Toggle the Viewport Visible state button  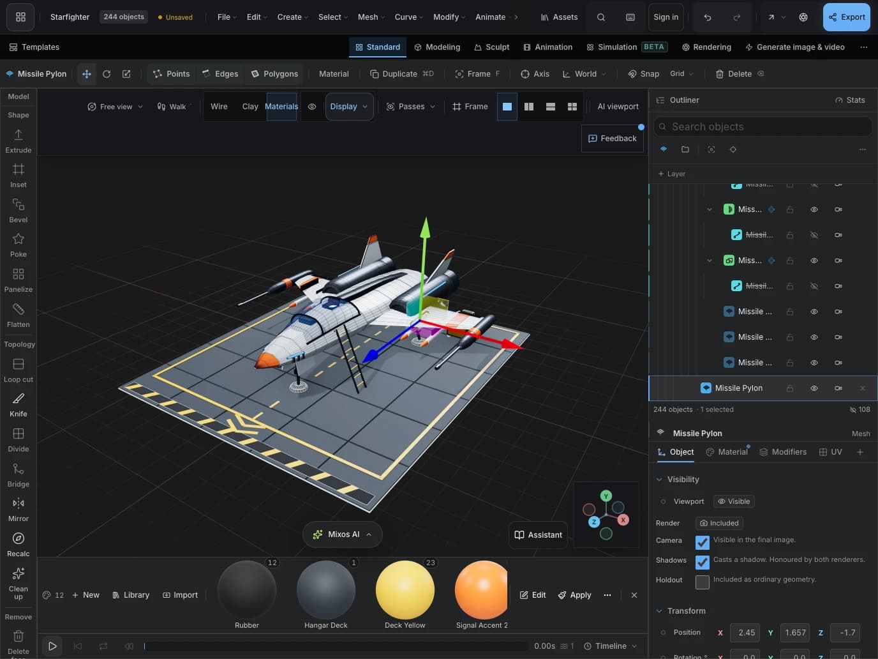(x=734, y=501)
